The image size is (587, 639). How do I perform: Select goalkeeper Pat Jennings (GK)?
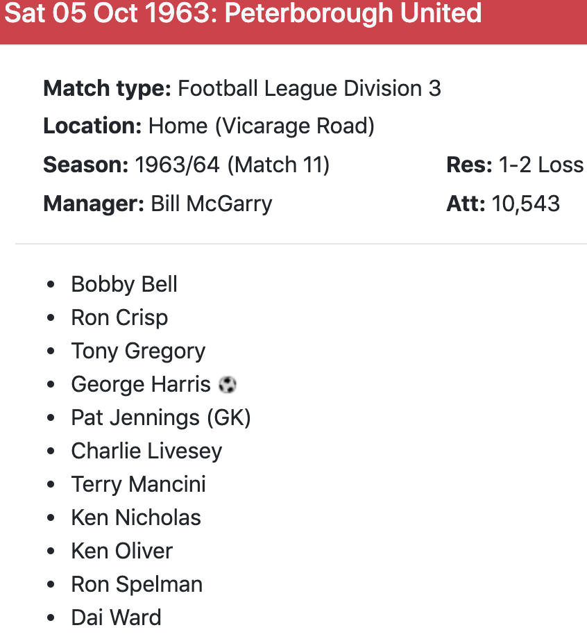pos(161,417)
